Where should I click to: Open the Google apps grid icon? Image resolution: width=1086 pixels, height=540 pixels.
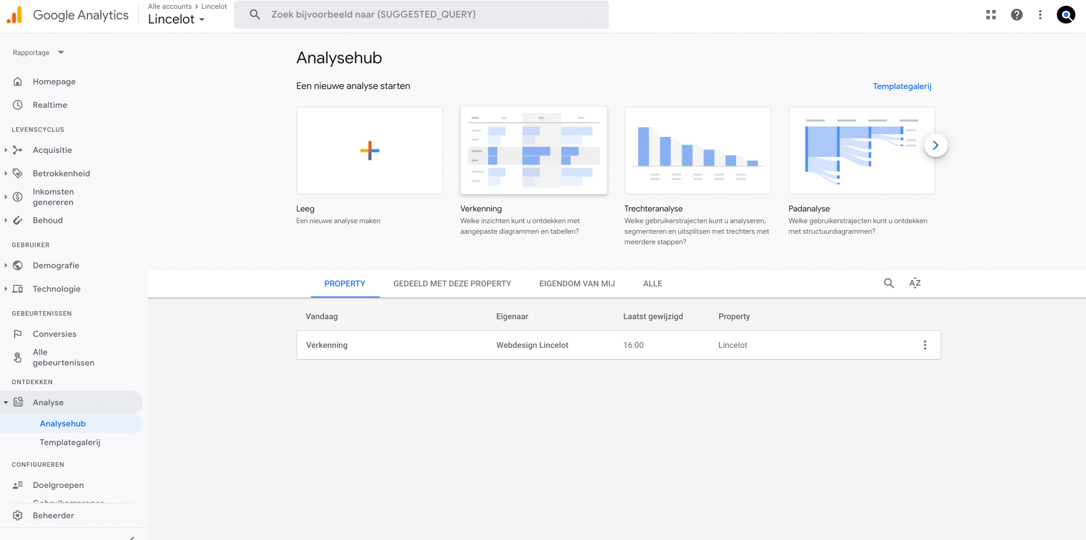(x=991, y=15)
